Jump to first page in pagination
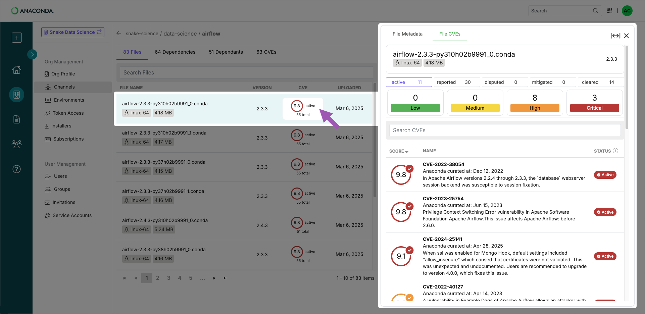Screen dimensions: 645x314 coord(124,278)
